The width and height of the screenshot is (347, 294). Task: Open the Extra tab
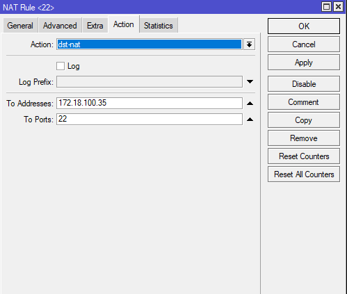pos(95,25)
